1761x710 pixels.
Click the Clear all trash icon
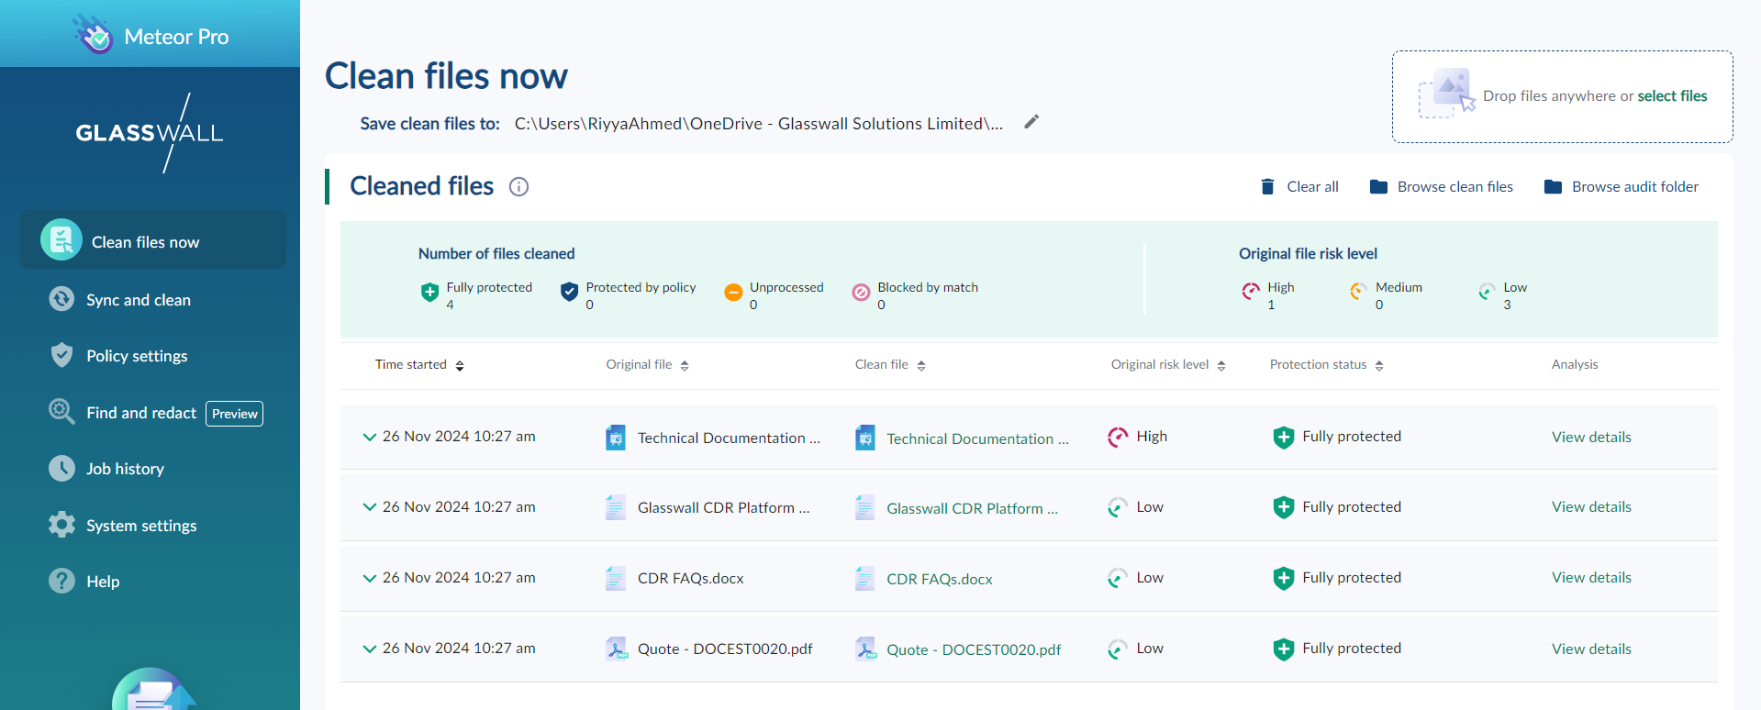[x=1267, y=186]
